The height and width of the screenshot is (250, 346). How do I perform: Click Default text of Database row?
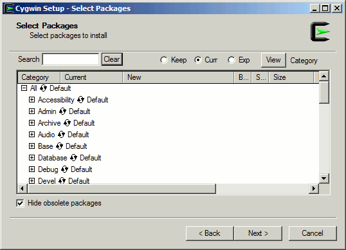[x=91, y=158]
